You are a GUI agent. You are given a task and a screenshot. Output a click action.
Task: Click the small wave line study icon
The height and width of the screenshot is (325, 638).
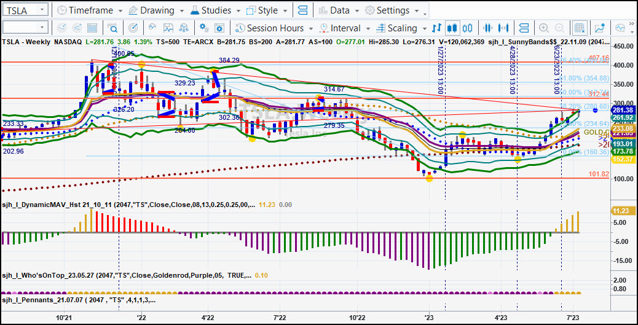pos(152,28)
